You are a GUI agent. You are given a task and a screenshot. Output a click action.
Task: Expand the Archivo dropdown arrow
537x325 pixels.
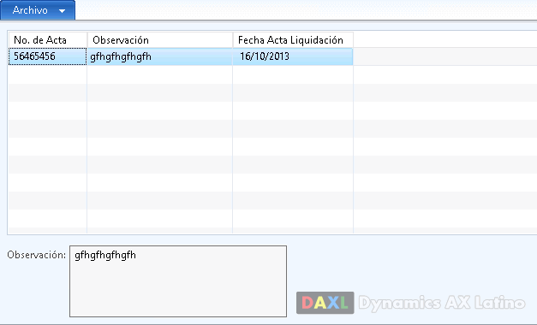click(x=62, y=11)
